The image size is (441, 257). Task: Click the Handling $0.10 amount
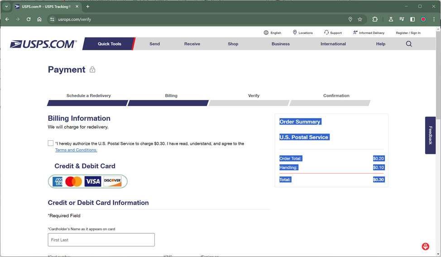(x=379, y=167)
